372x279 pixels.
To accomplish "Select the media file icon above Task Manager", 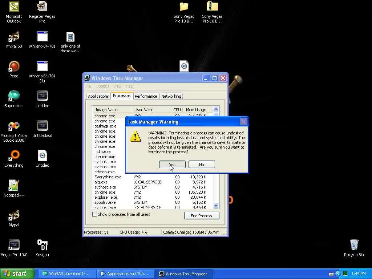I will [x=184, y=66].
